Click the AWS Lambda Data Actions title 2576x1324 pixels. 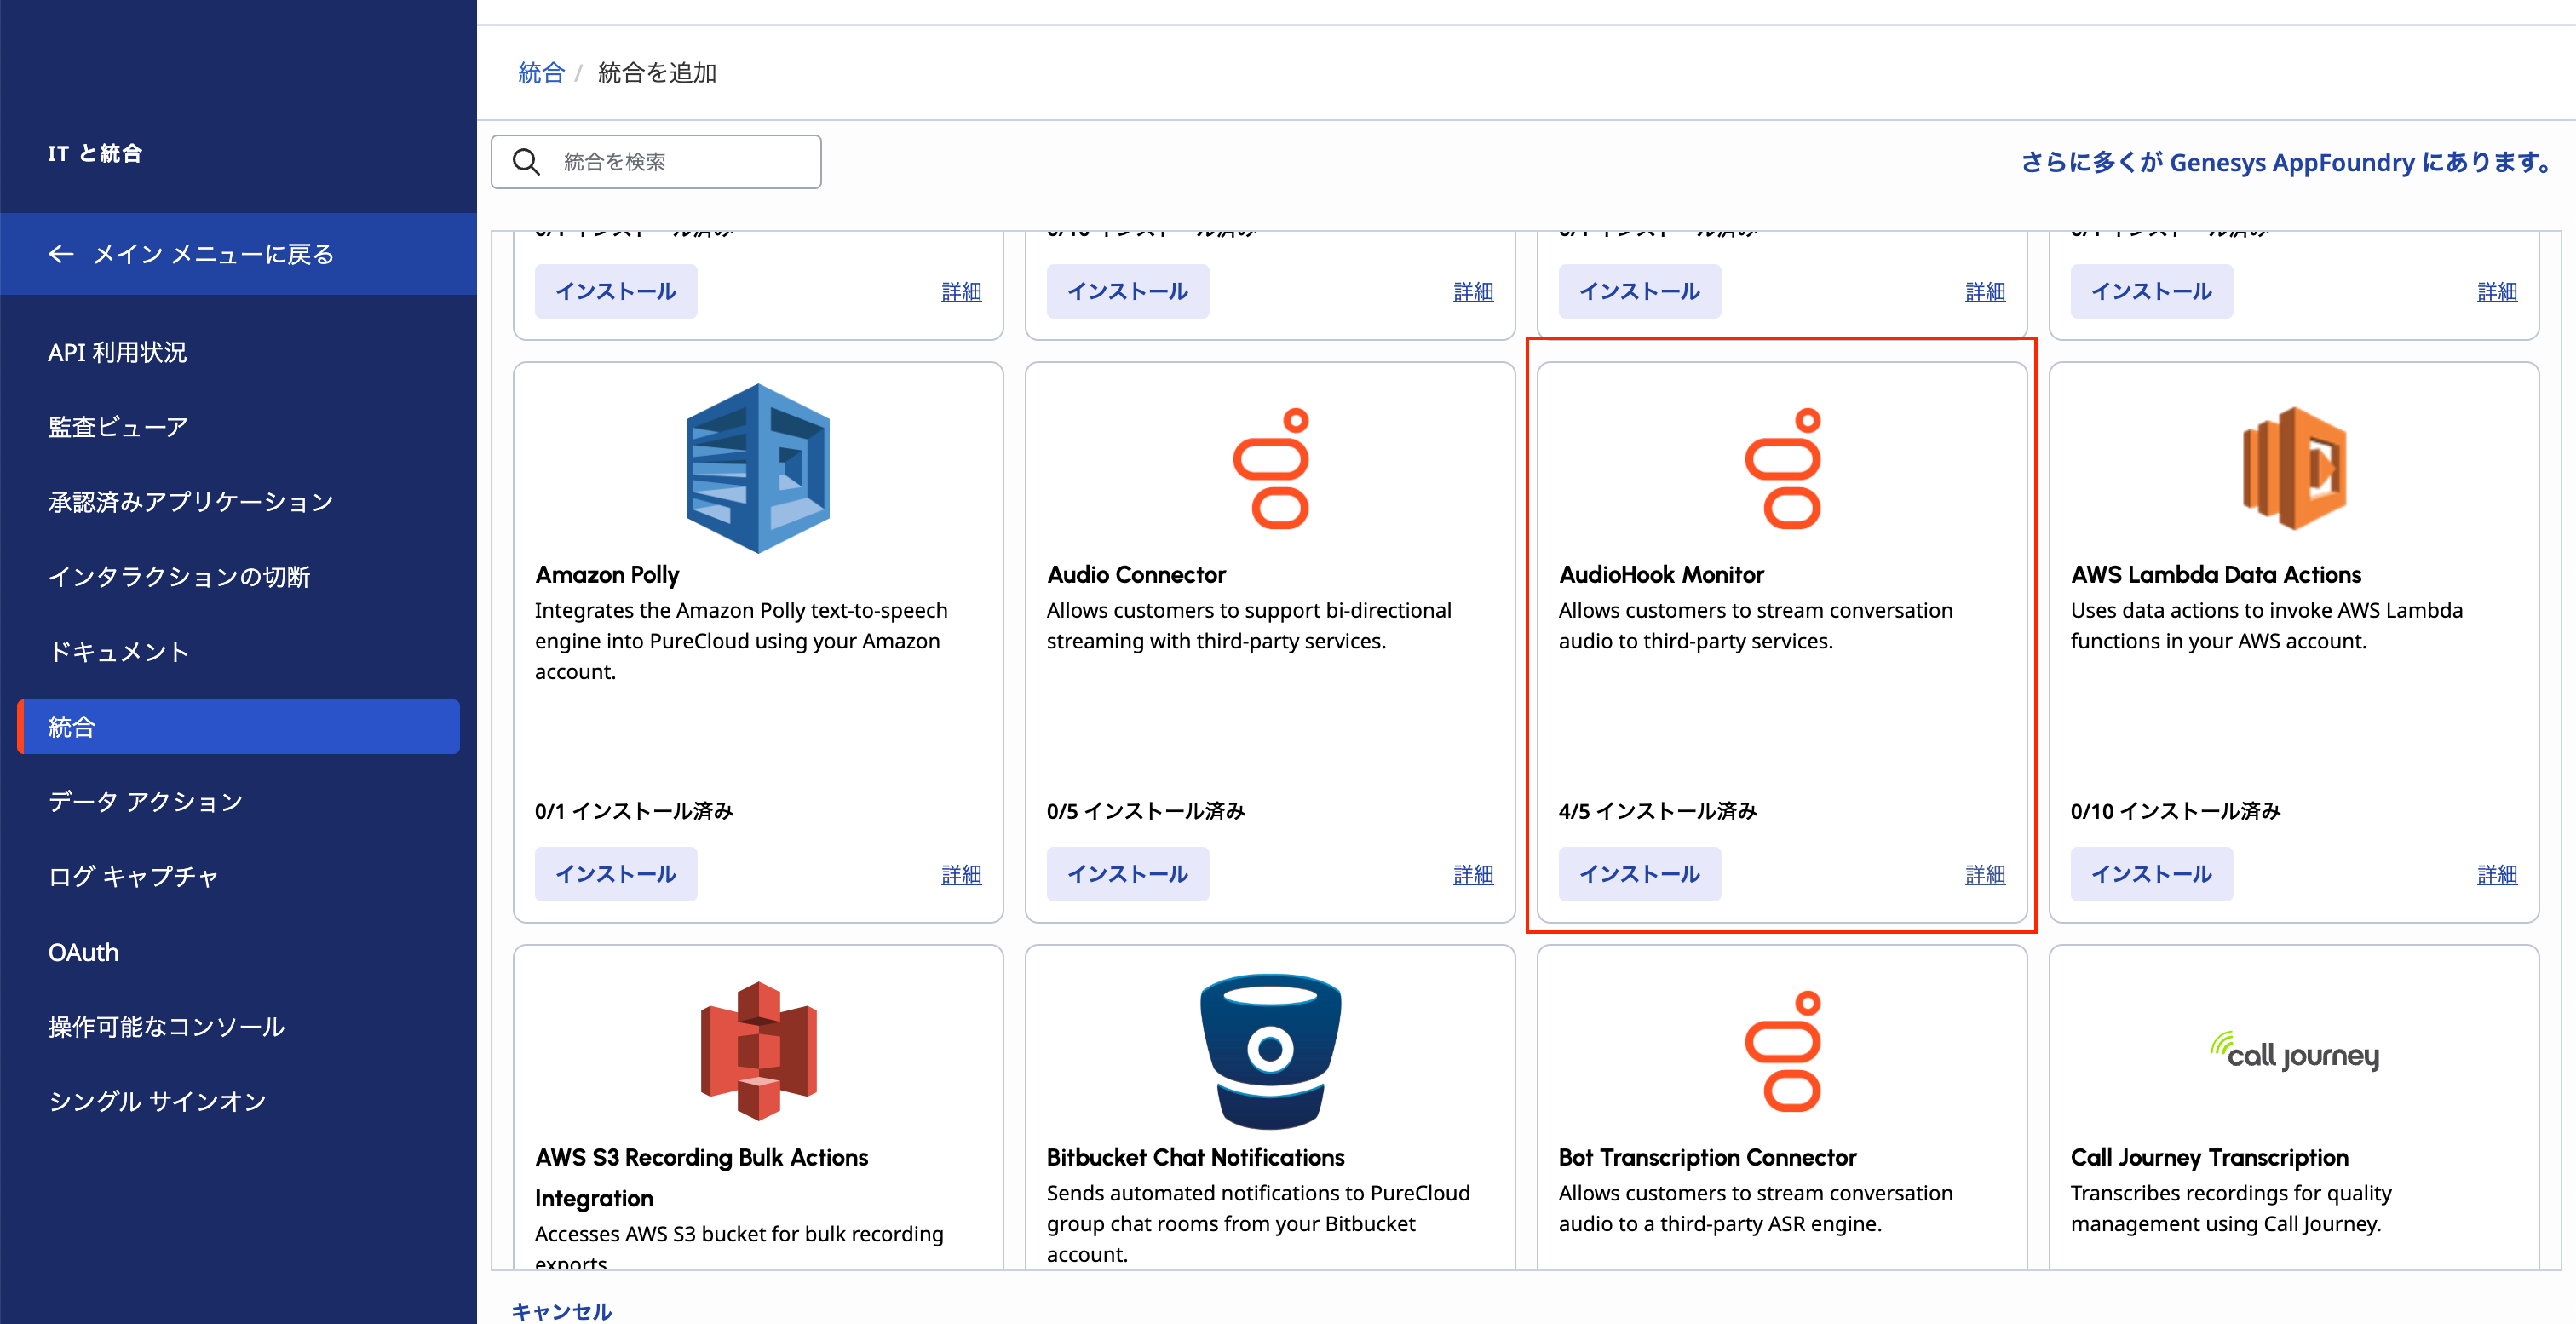coord(2216,575)
